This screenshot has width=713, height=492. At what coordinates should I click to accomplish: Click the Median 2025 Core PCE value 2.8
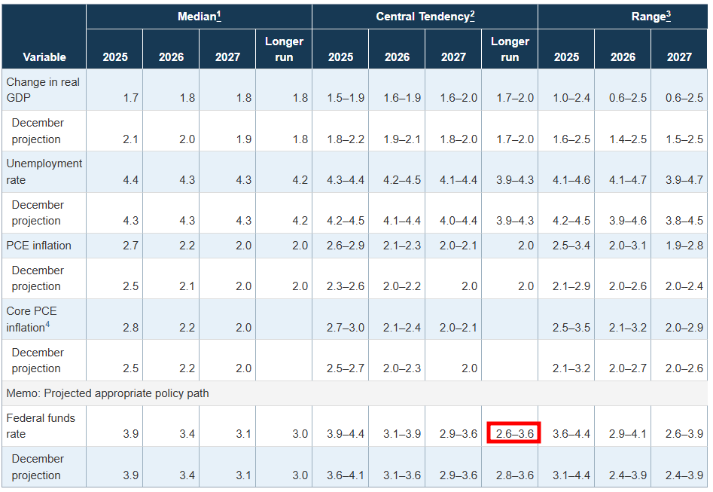click(x=129, y=328)
